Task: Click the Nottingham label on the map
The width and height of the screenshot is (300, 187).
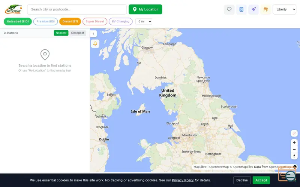Action: pyautogui.click(x=213, y=154)
